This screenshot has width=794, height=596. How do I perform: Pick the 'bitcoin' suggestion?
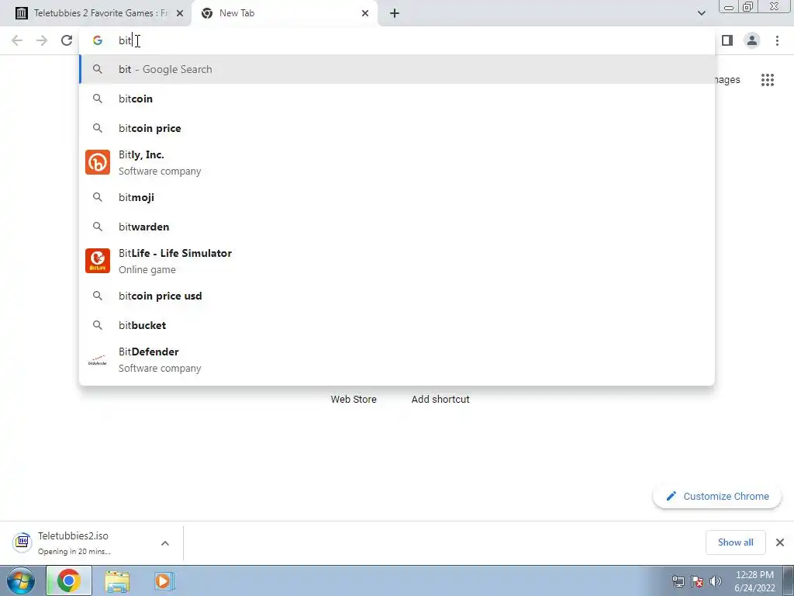[x=397, y=99]
